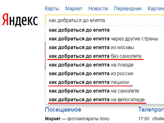
Task: Pick the "на велосипеде" suggestion
Action: pos(97,100)
